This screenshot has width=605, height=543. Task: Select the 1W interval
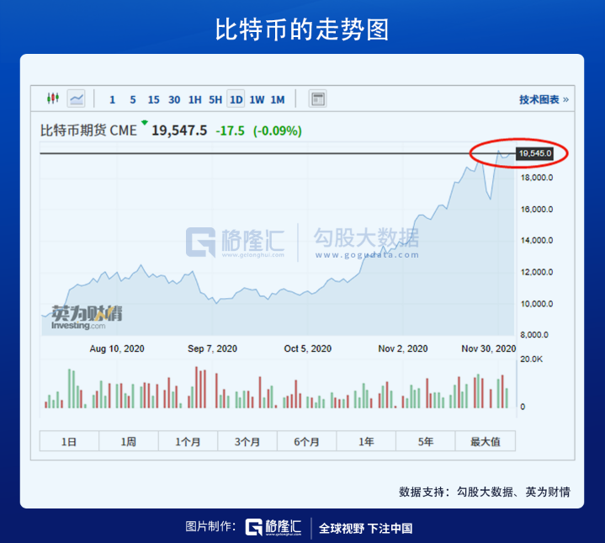(257, 100)
